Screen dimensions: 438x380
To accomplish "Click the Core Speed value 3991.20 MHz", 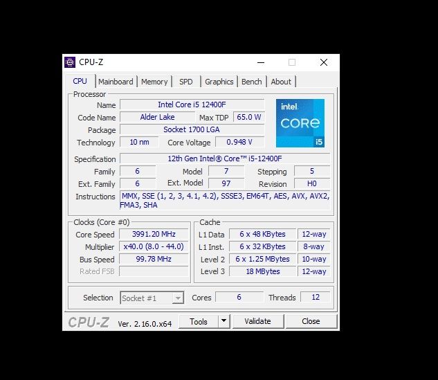I will (x=154, y=234).
